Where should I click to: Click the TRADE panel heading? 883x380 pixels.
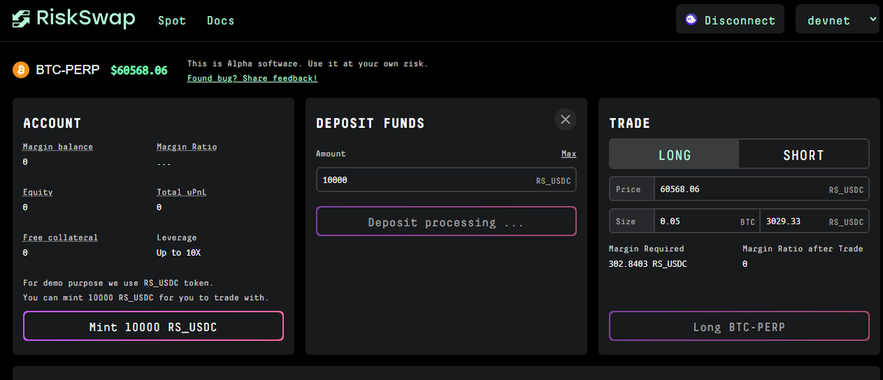pos(630,123)
